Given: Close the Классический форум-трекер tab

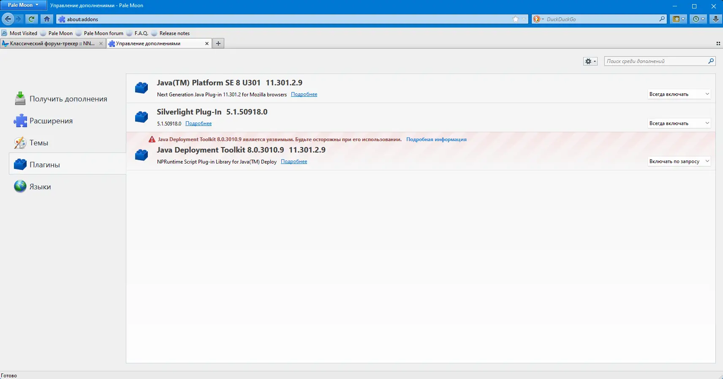Looking at the screenshot, I should tap(101, 44).
